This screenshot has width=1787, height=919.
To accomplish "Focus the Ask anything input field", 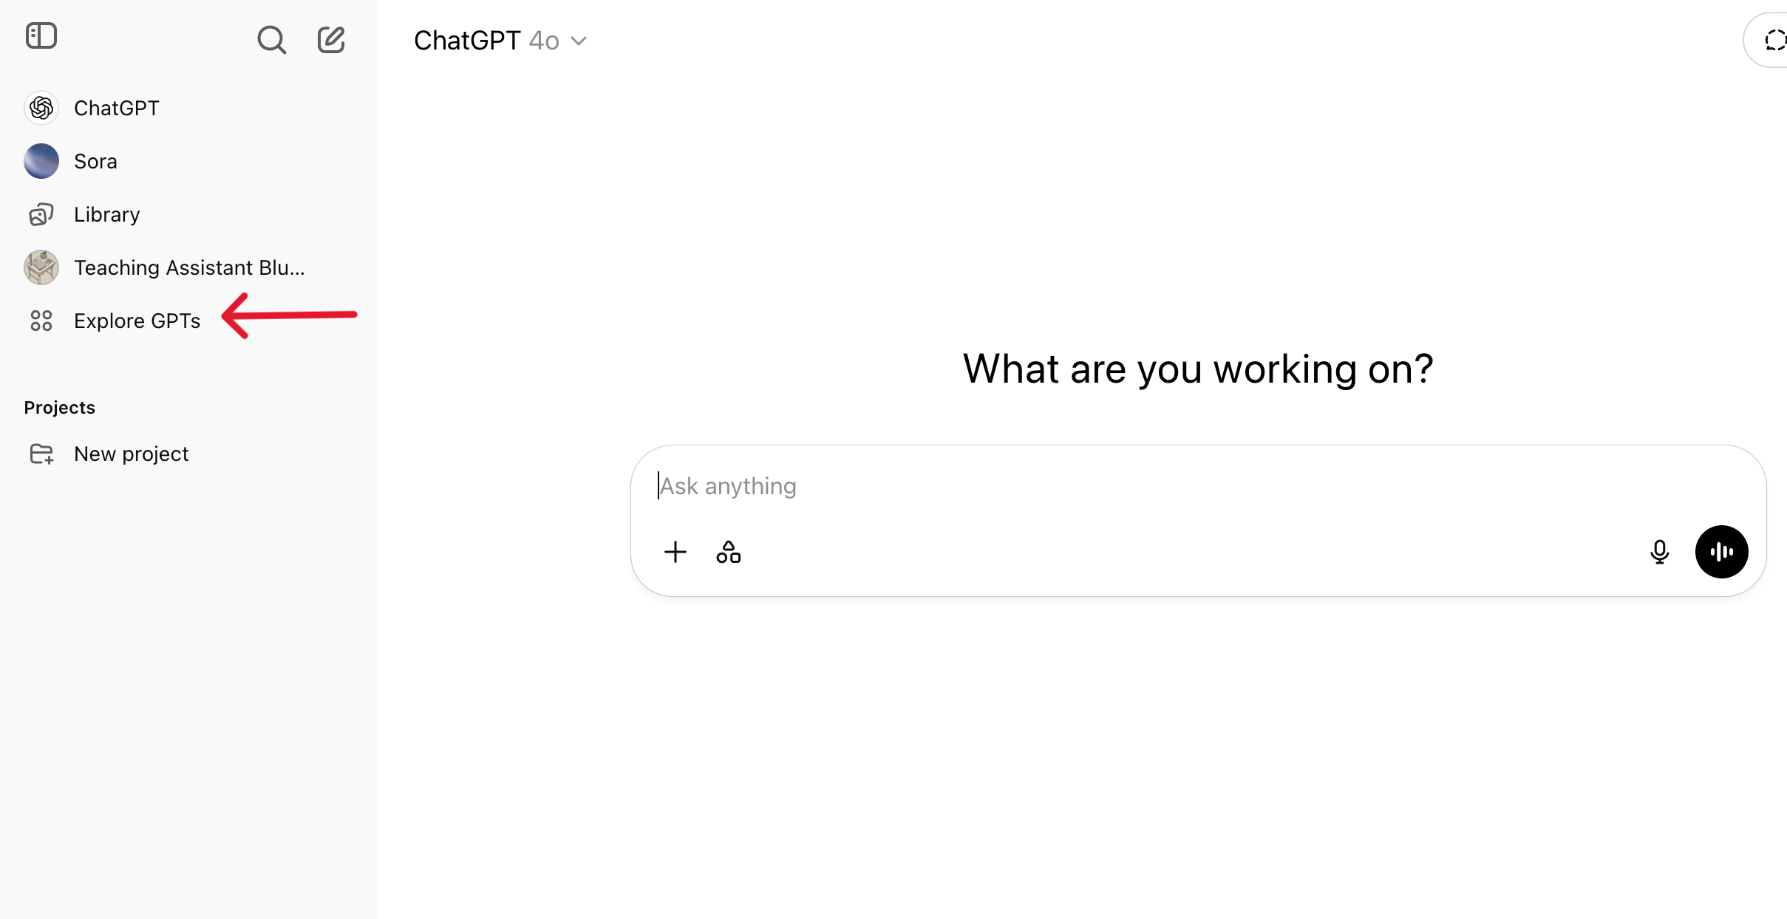I will 1109,486.
